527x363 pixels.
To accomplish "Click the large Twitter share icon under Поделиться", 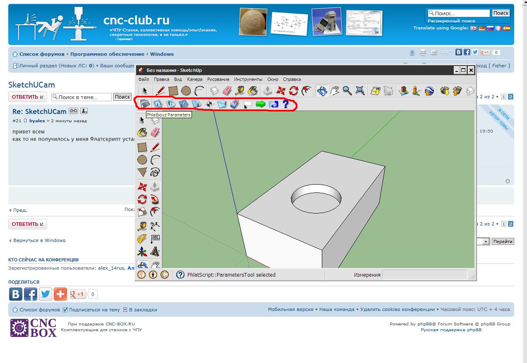I will (x=46, y=294).
